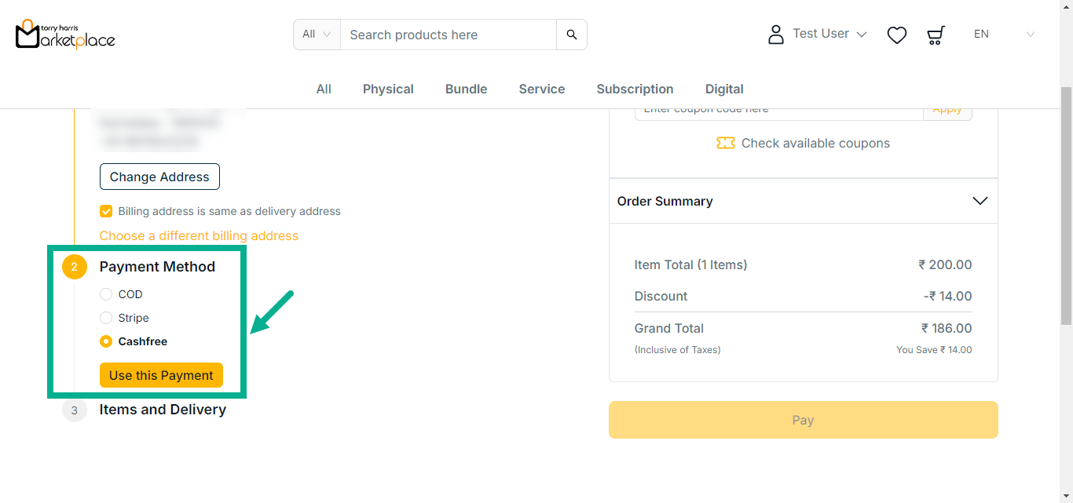
Task: Open the All search category dropdown
Action: point(317,35)
